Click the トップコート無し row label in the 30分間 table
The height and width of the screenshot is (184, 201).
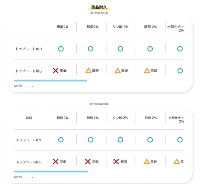(29, 71)
